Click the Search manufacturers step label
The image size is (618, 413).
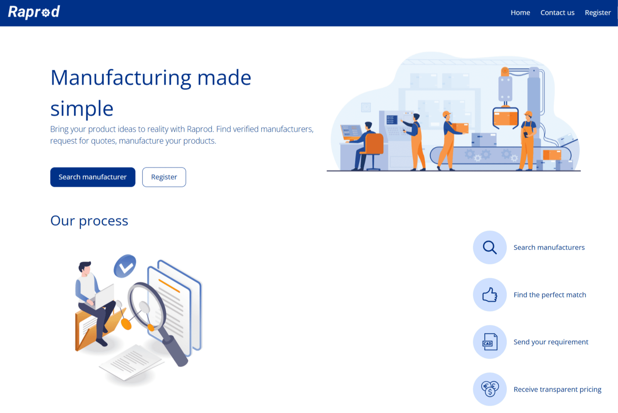point(549,248)
